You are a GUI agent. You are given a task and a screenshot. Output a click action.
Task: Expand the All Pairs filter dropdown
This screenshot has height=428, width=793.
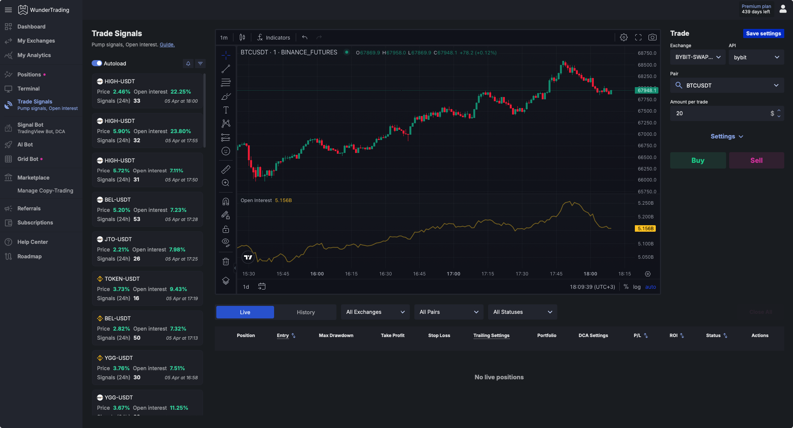tap(449, 312)
